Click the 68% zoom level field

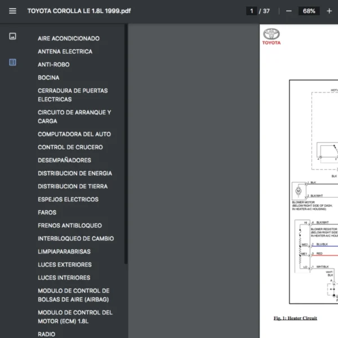[309, 11]
